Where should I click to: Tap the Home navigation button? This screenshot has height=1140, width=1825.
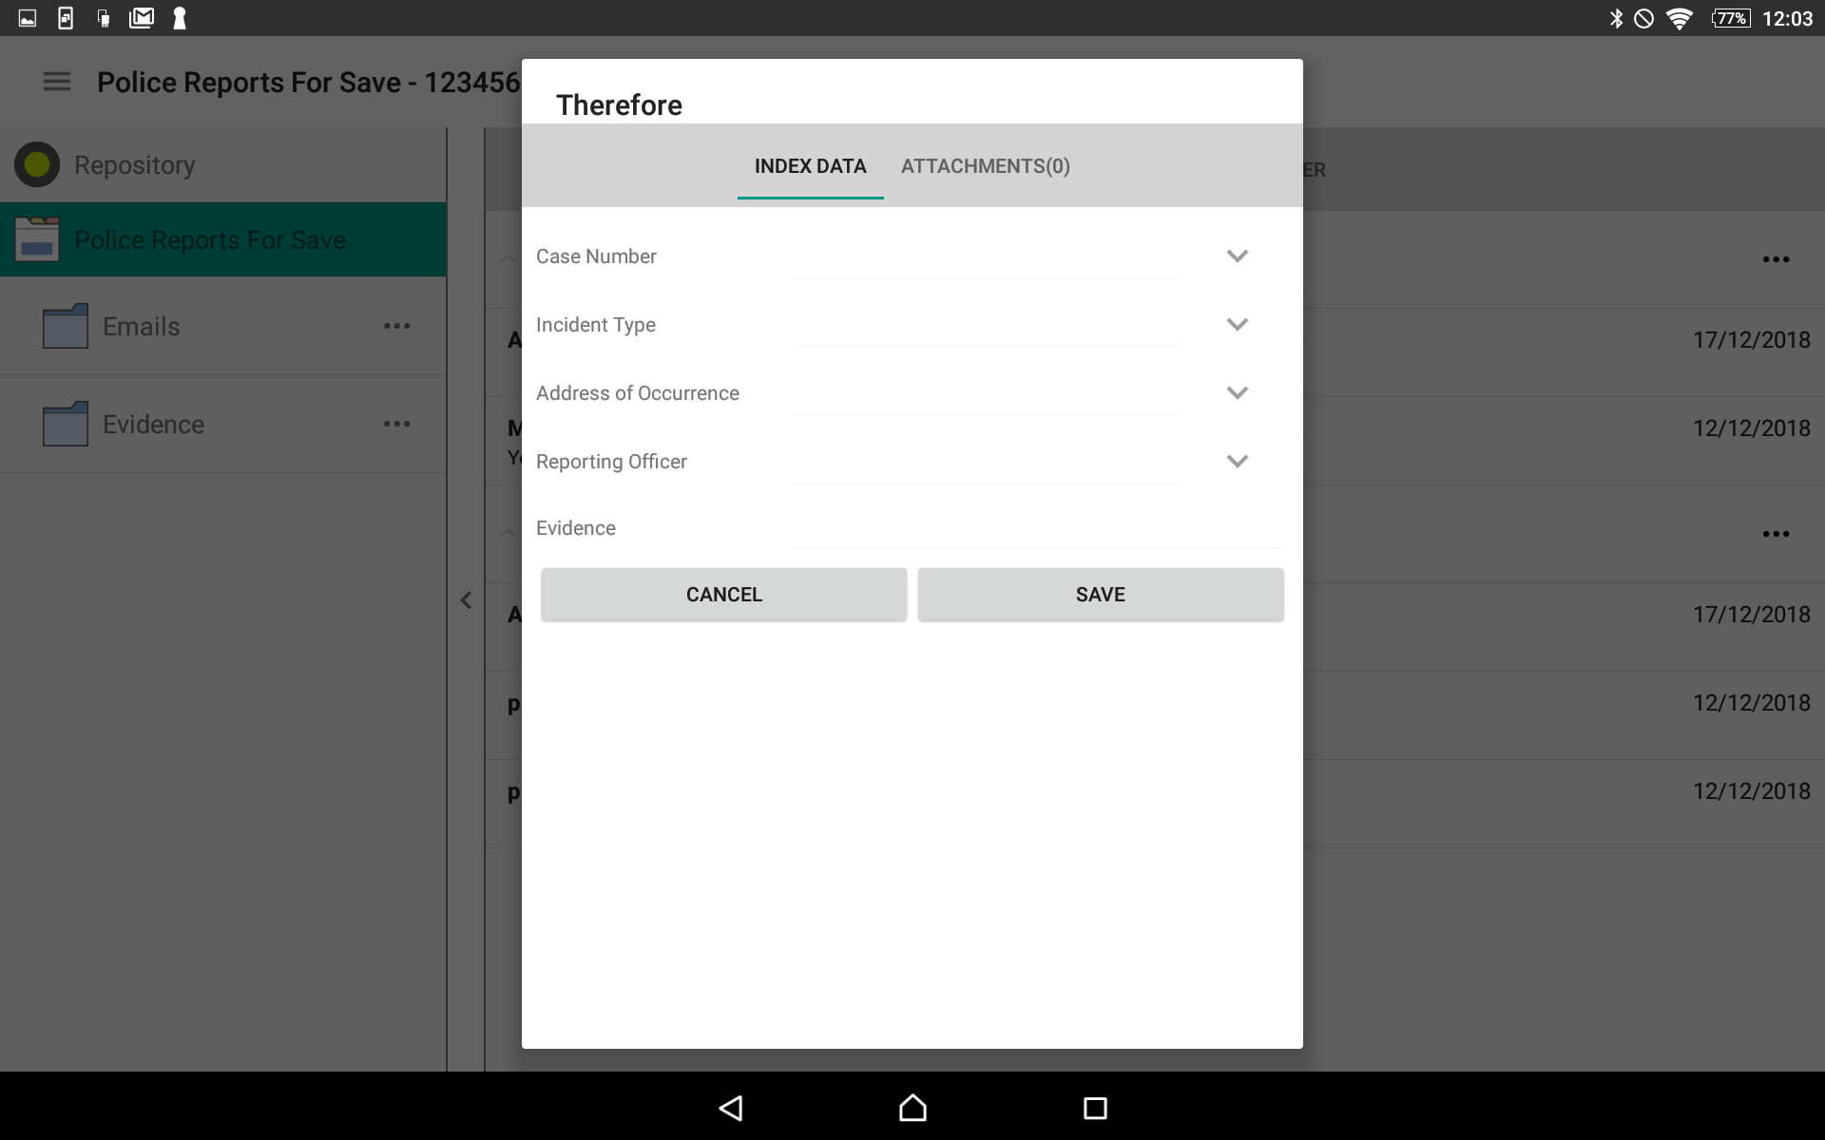click(x=911, y=1108)
